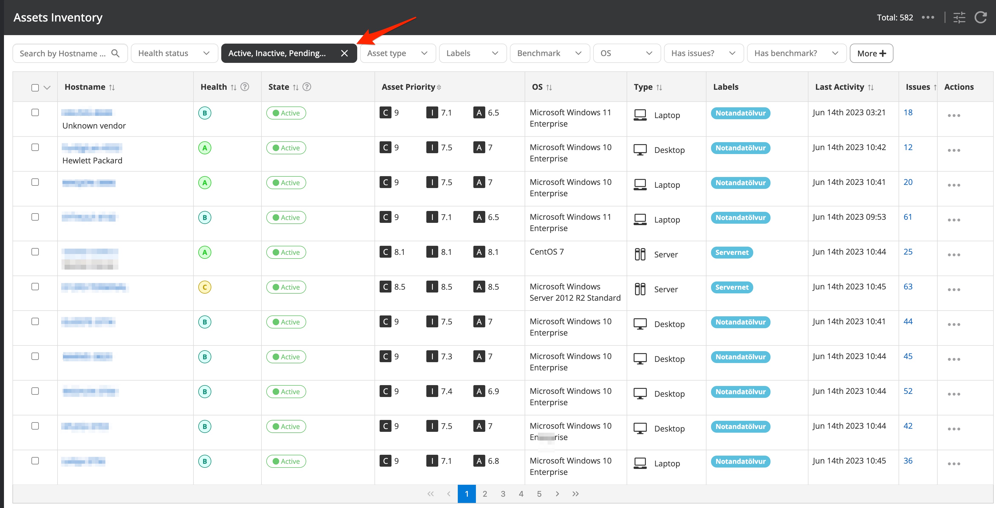
Task: Check the Hewlett Packard row checkbox
Action: (35, 147)
